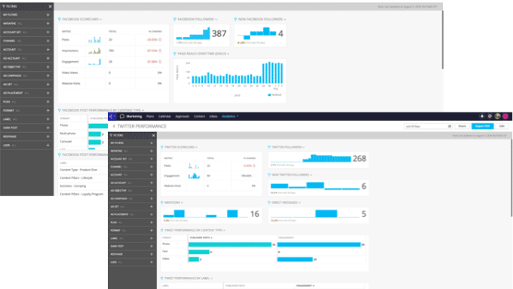513x289 pixels.
Task: Add Response filter plus in Facebook window
Action: tap(48, 137)
